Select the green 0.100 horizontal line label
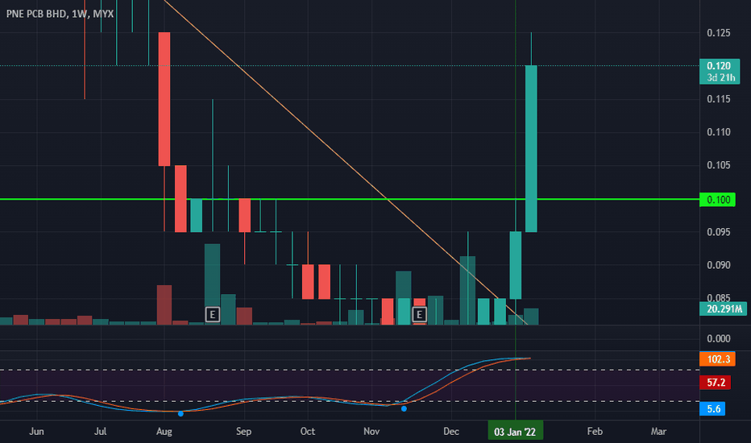The width and height of the screenshot is (751, 443). pos(717,200)
